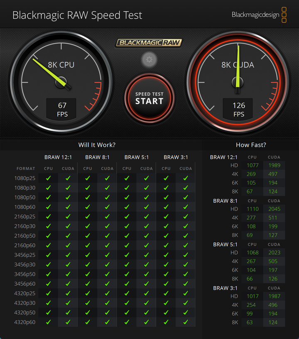Click 2160p50 BRAW 5:1 CPU checkmark
Screen dimensions: 299x339
127,236
